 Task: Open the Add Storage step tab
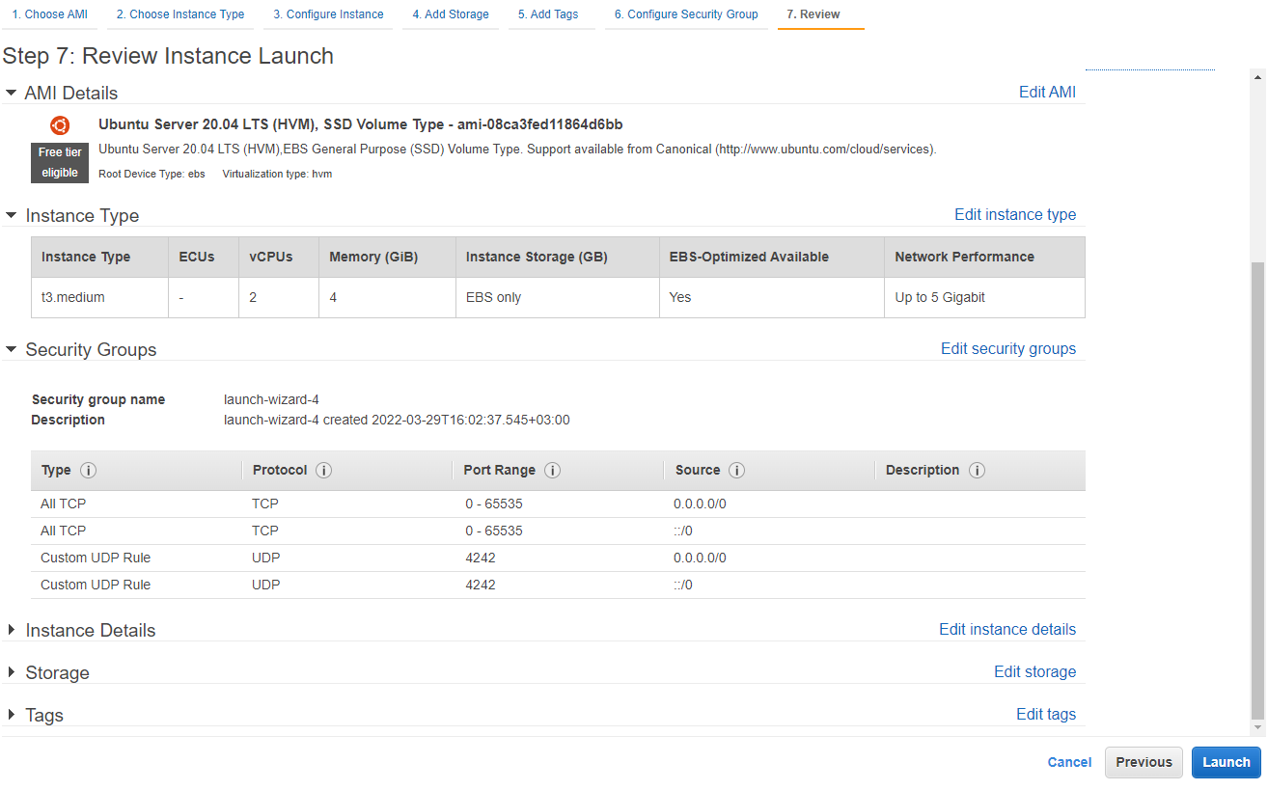(451, 14)
